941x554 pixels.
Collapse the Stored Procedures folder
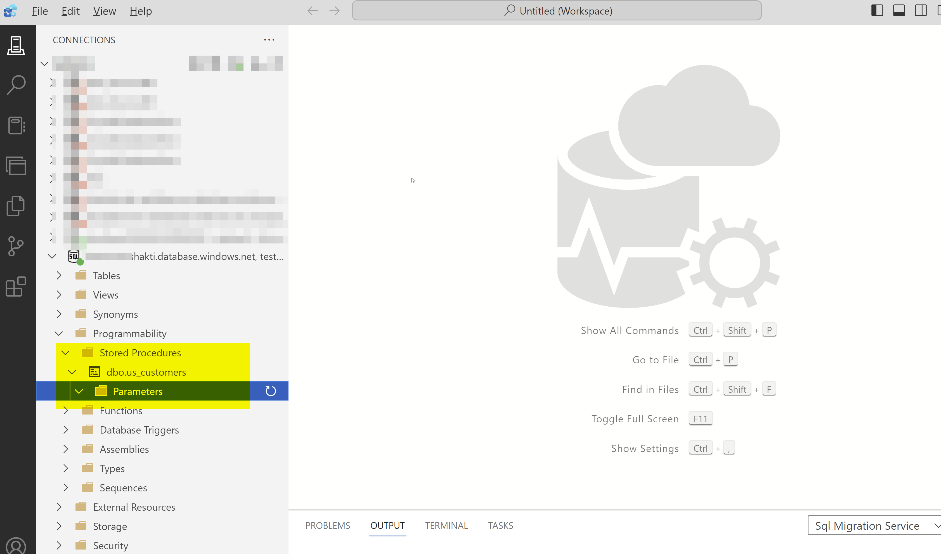66,352
